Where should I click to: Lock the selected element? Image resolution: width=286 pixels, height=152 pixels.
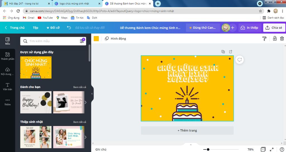[275, 39]
